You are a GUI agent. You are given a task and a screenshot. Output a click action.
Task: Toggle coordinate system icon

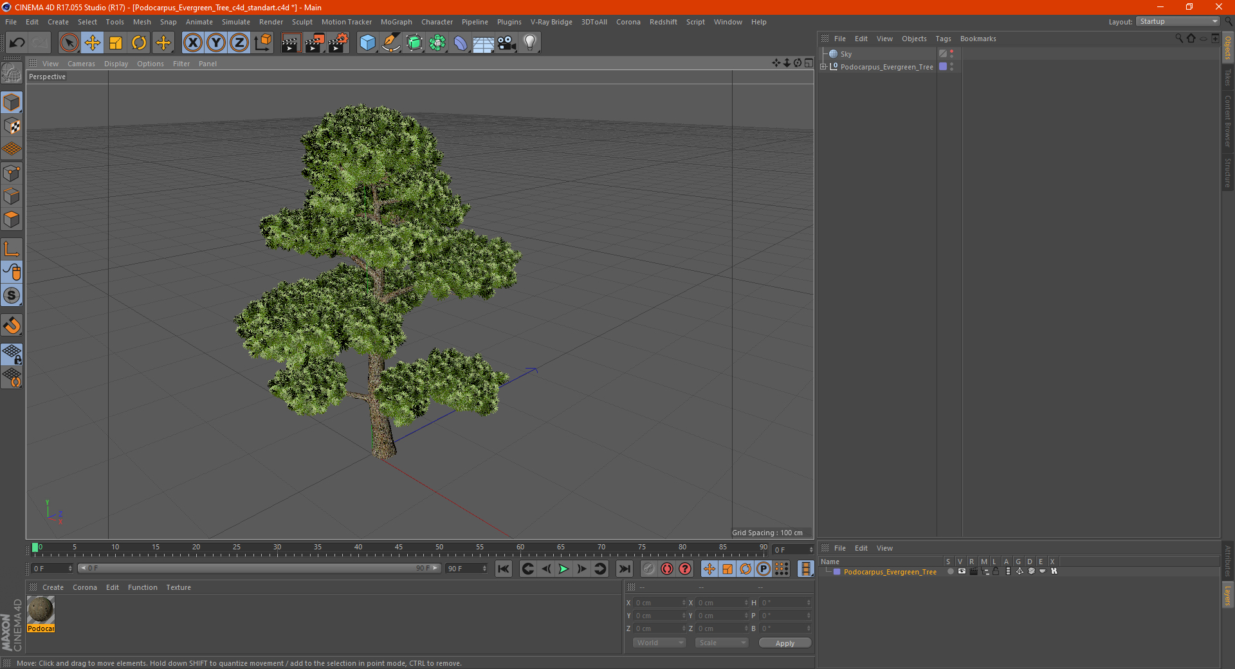pyautogui.click(x=263, y=43)
